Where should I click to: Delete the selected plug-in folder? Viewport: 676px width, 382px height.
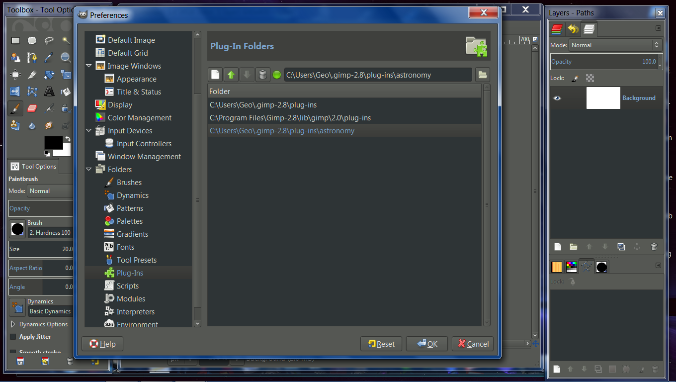pyautogui.click(x=263, y=75)
